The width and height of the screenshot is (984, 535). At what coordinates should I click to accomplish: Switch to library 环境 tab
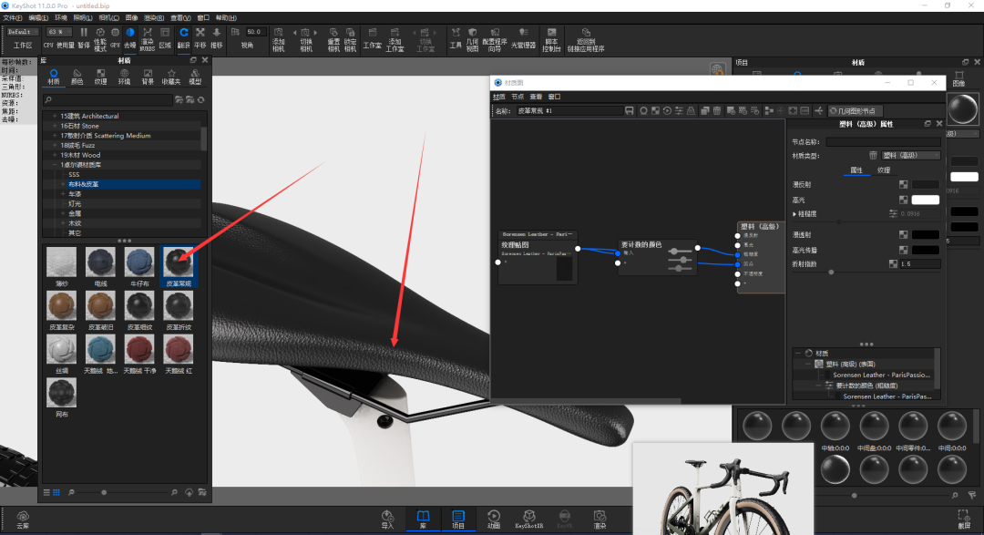tap(124, 77)
